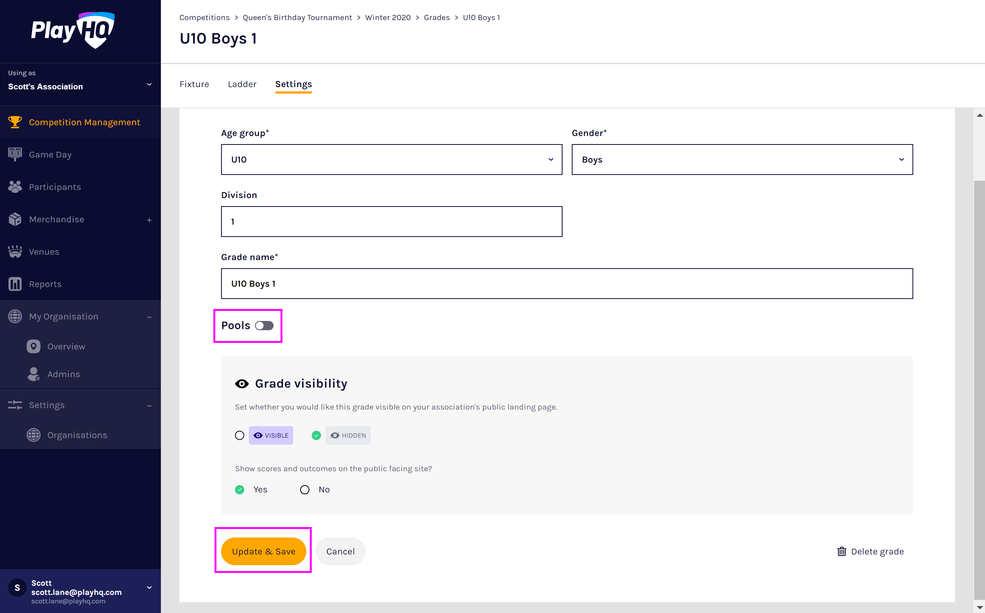Open the Age group dropdown
This screenshot has width=985, height=613.
tap(391, 160)
